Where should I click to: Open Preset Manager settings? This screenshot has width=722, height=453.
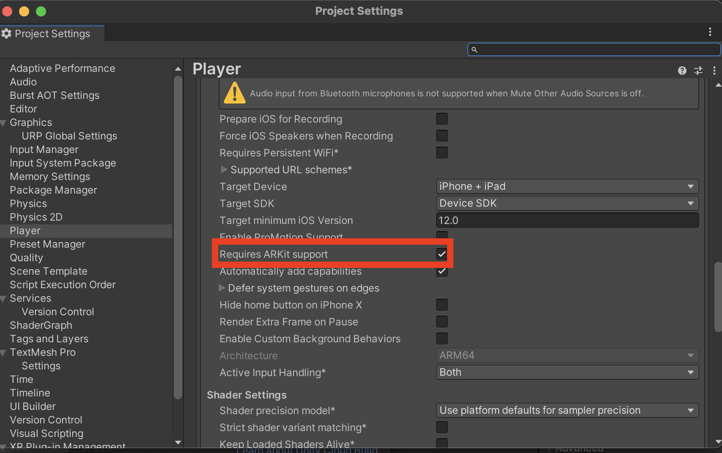coord(47,244)
